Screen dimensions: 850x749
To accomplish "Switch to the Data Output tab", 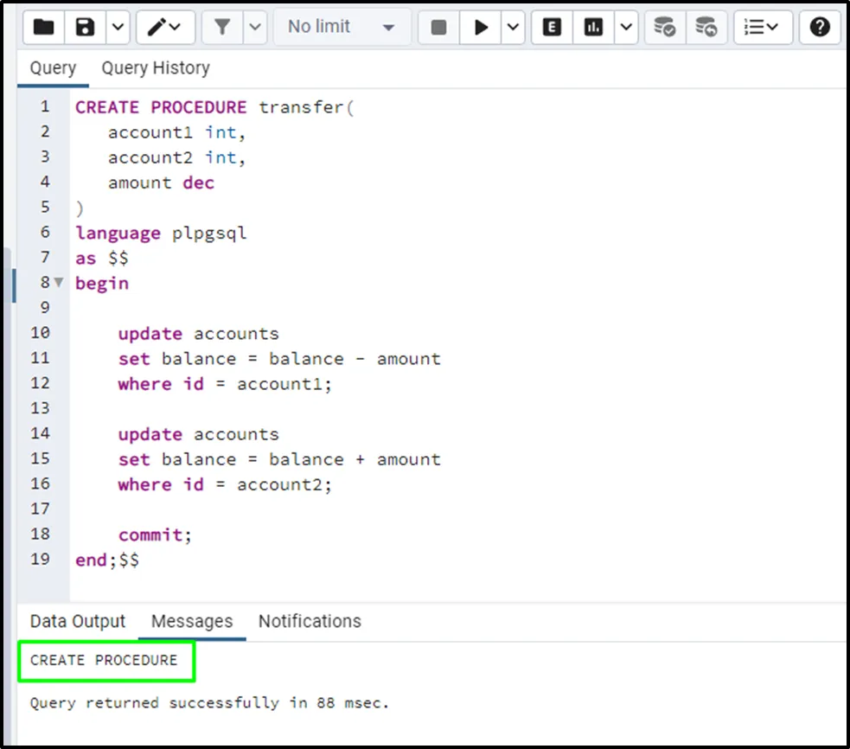I will (78, 621).
